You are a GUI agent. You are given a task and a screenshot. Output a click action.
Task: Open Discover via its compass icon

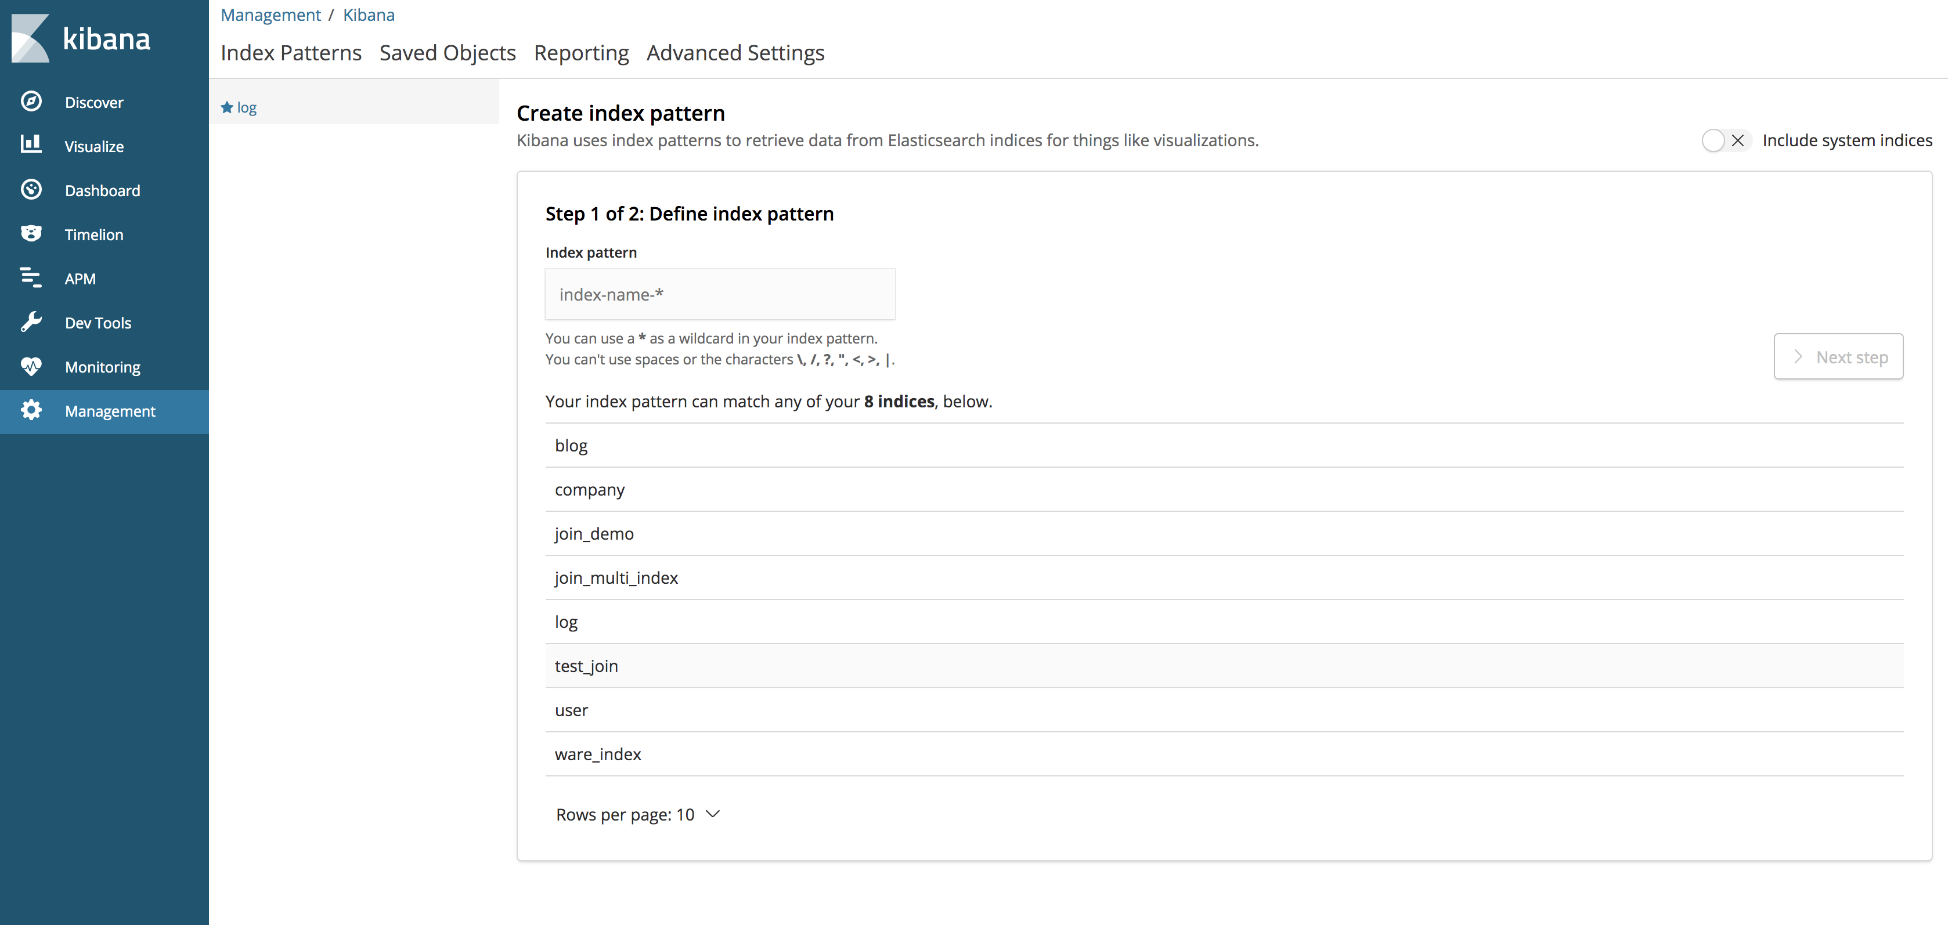point(31,102)
